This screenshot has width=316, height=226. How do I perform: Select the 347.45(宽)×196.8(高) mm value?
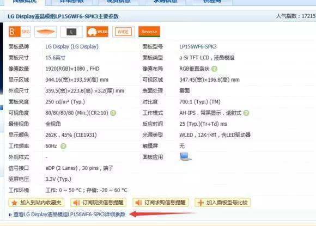(209, 80)
